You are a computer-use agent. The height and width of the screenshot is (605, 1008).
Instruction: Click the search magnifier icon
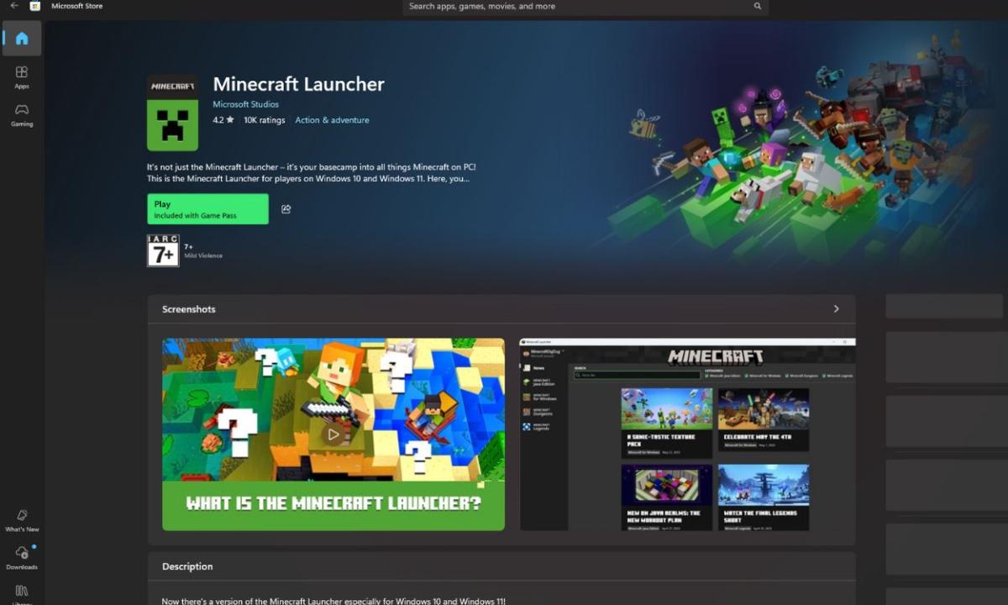pyautogui.click(x=757, y=7)
